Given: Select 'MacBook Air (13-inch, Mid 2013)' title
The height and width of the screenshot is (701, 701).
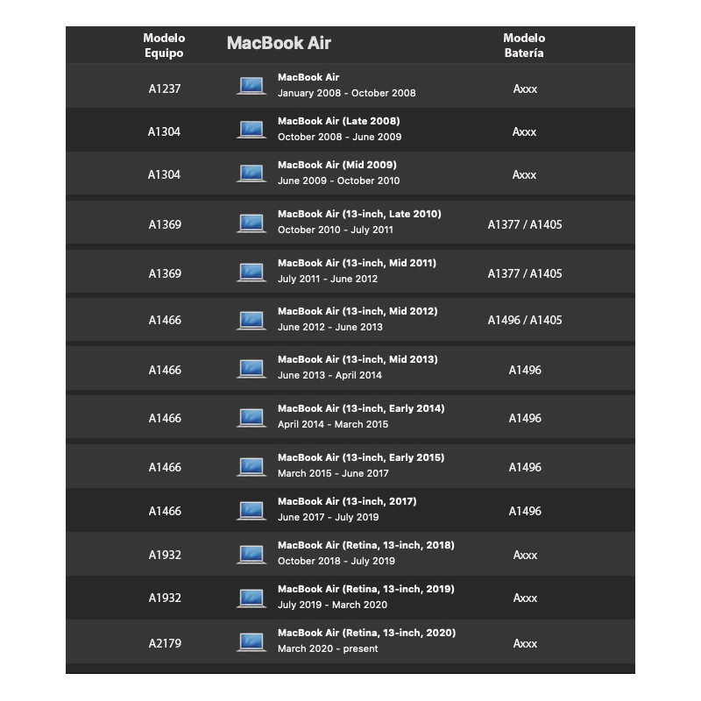Looking at the screenshot, I should (x=358, y=360).
